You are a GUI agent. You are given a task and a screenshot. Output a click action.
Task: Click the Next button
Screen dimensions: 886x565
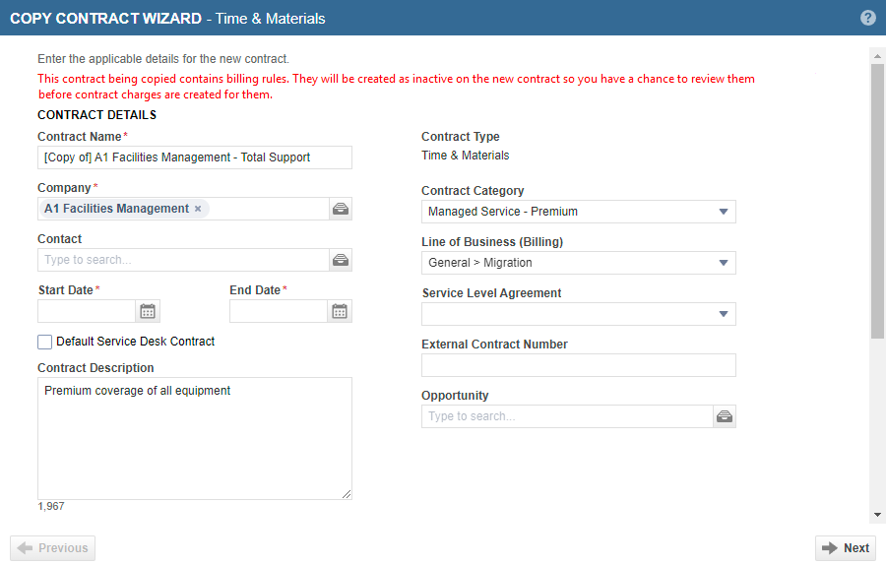846,548
